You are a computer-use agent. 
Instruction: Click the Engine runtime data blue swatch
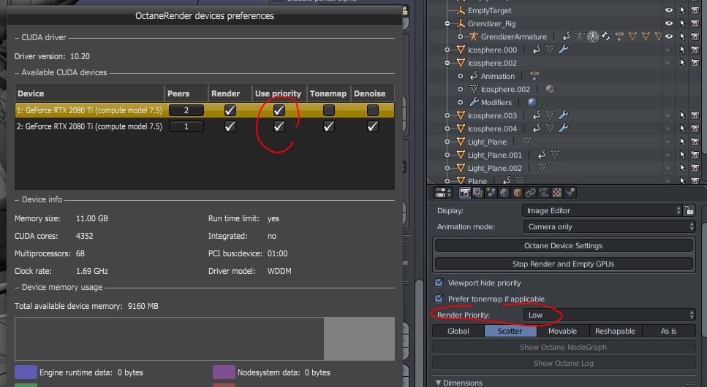(x=26, y=372)
